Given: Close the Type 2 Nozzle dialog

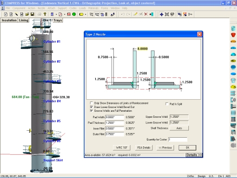Looking at the screenshot, I should tap(200, 34).
